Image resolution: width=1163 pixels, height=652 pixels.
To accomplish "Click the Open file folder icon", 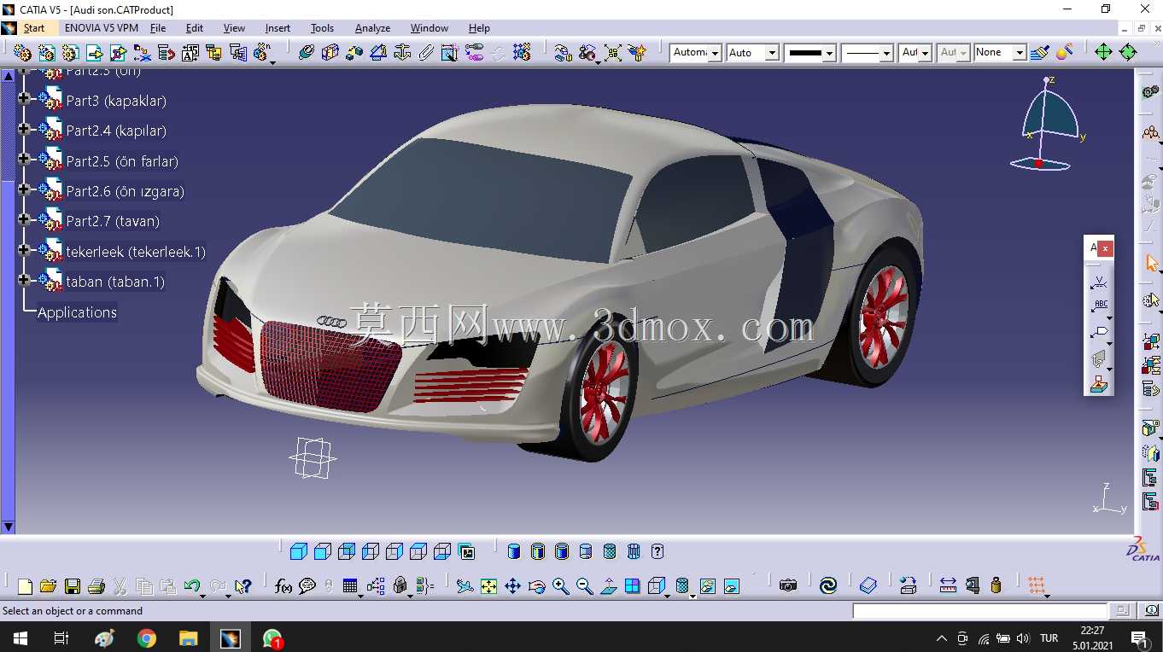I will (x=49, y=586).
